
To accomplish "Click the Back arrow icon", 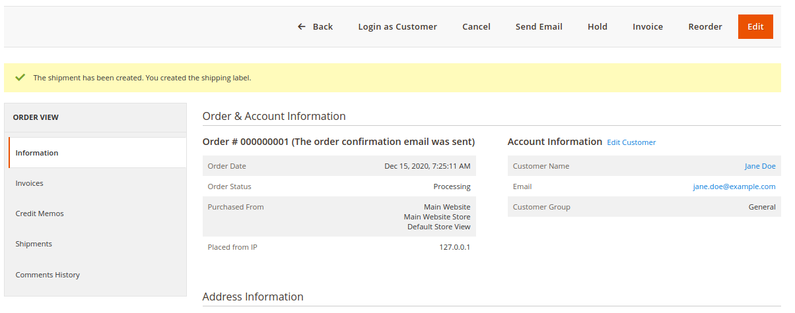I will 302,27.
